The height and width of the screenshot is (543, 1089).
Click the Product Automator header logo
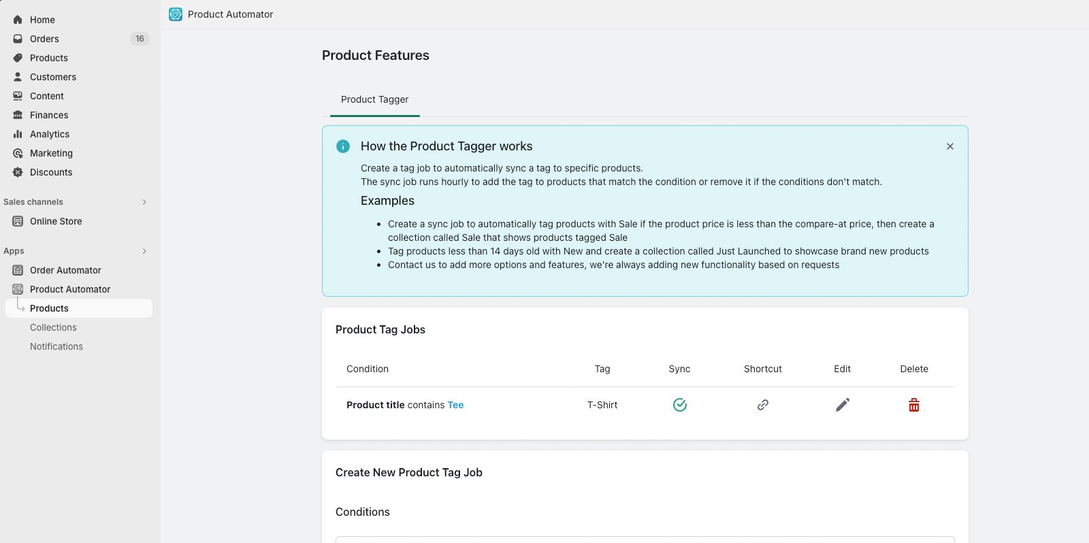[x=176, y=14]
